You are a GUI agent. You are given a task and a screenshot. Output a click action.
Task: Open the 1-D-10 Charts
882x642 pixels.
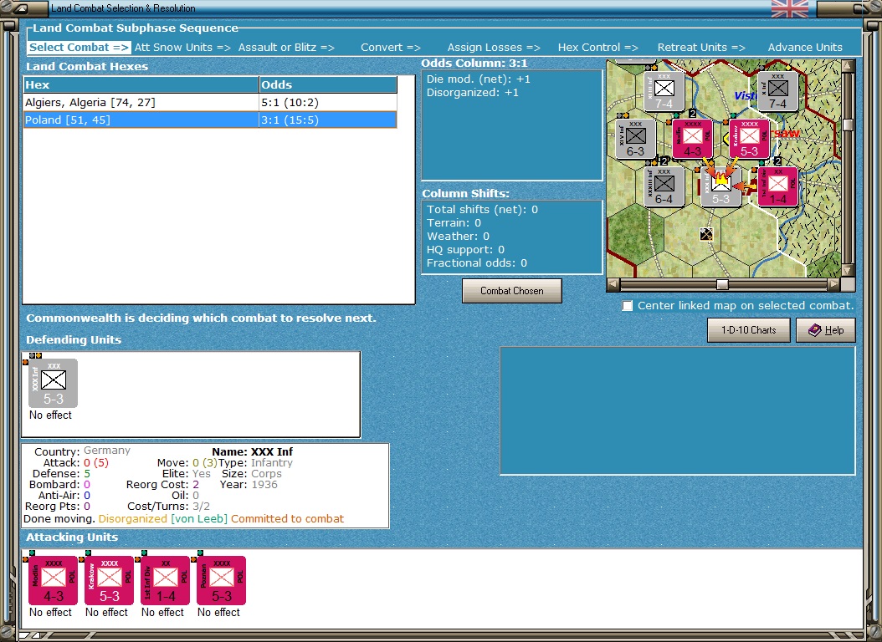pos(749,330)
